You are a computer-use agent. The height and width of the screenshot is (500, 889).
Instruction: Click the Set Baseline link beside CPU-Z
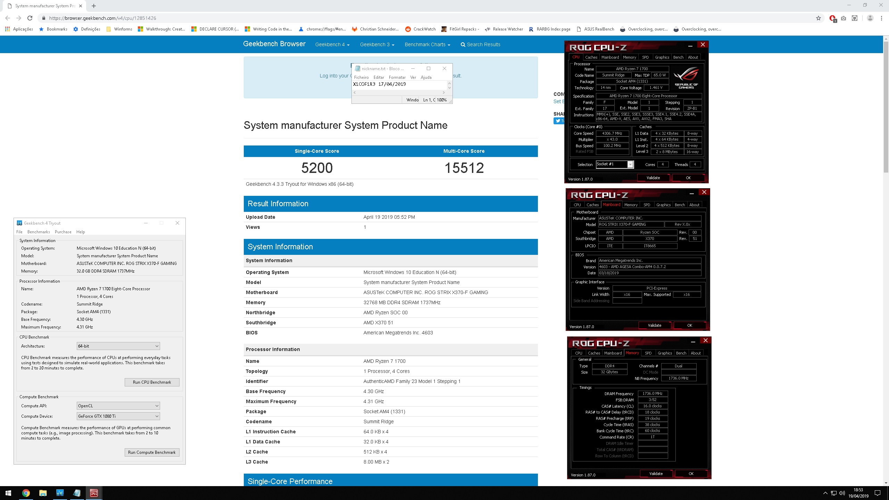coord(558,102)
